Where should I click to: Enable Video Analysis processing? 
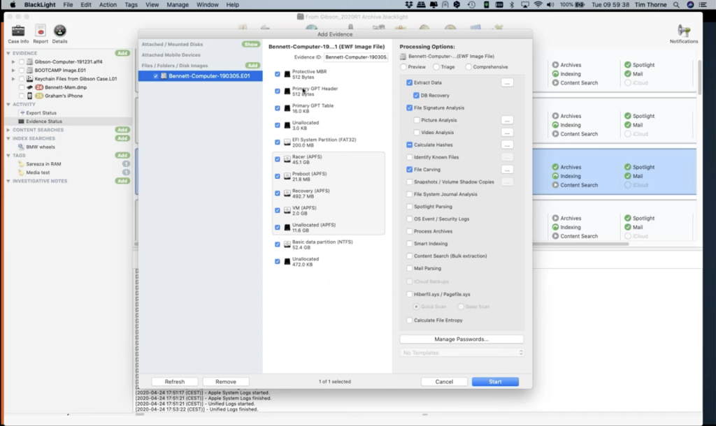[417, 132]
